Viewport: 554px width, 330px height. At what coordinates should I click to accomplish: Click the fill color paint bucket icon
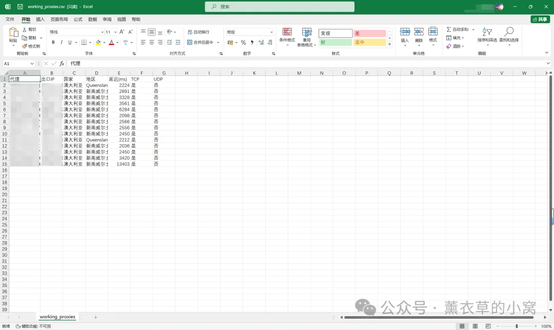[x=98, y=43]
